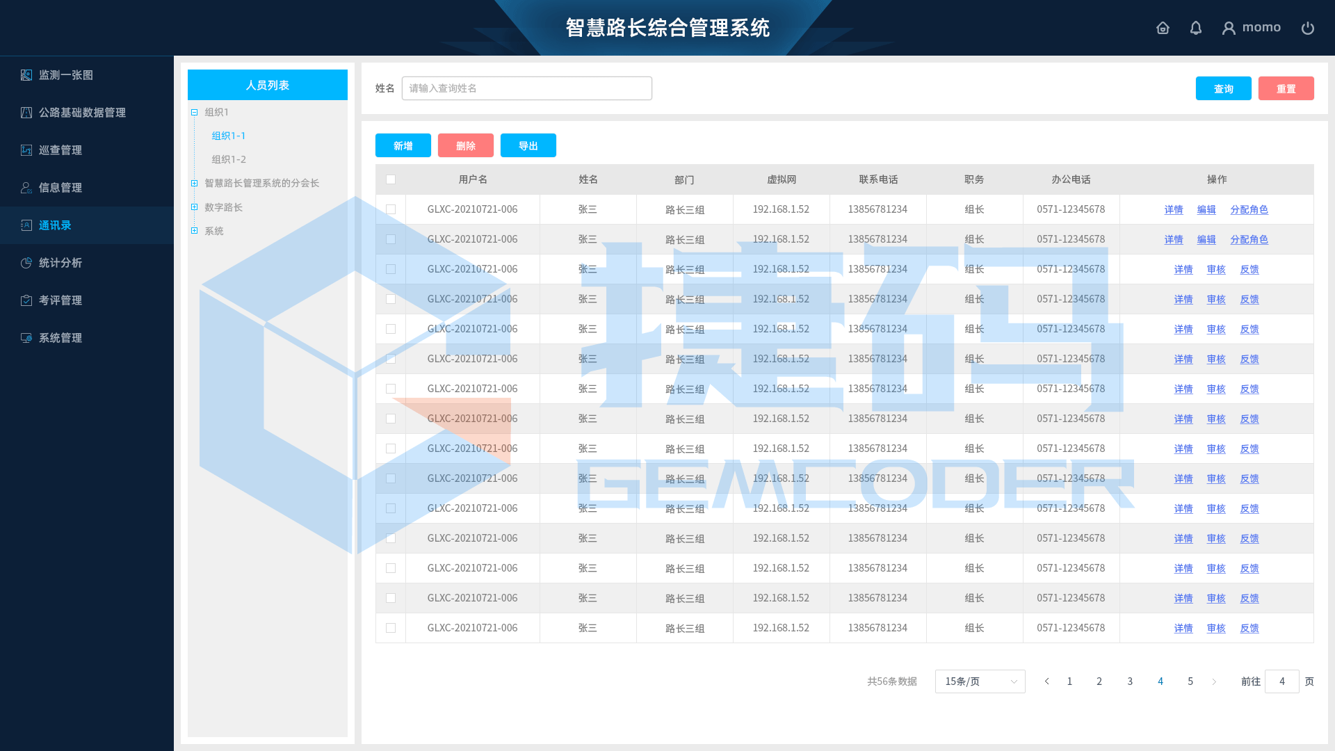The height and width of the screenshot is (751, 1335).
Task: Open the 统计分析 module icon
Action: pyautogui.click(x=26, y=263)
